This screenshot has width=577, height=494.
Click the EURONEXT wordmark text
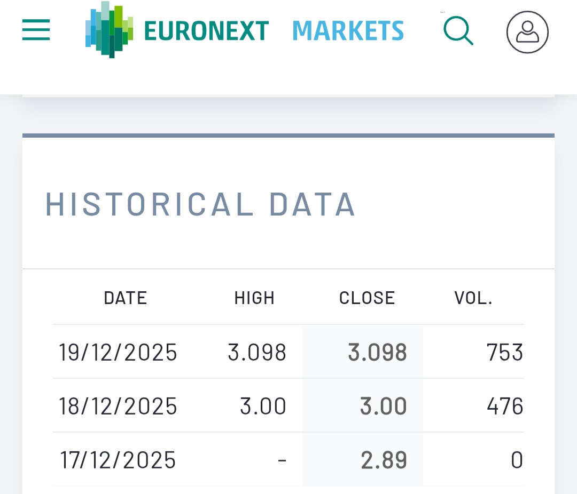click(206, 31)
